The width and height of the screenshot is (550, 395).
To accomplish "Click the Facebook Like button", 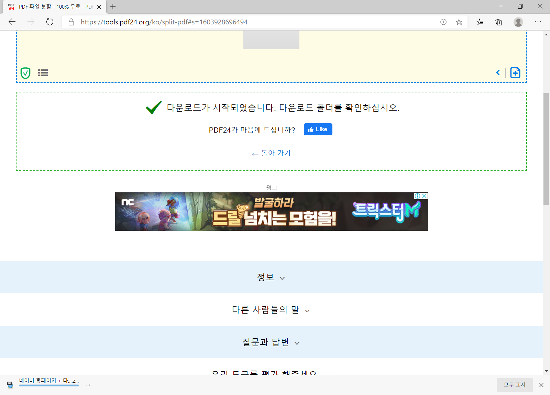I will click(318, 129).
